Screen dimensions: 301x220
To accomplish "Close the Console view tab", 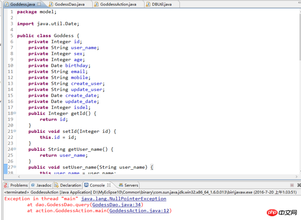I will tap(109, 185).
